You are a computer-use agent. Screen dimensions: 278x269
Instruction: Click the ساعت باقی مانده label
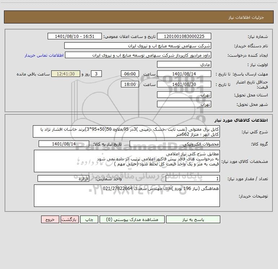click(33, 74)
